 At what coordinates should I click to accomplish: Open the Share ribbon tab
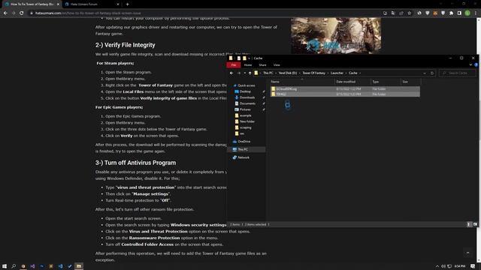[262, 65]
